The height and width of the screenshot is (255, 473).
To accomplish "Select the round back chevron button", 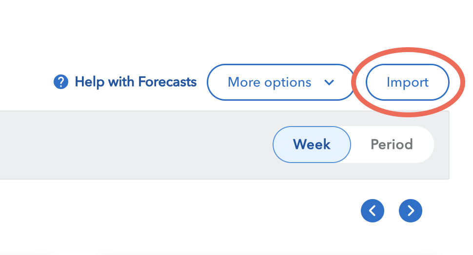I will [x=373, y=211].
